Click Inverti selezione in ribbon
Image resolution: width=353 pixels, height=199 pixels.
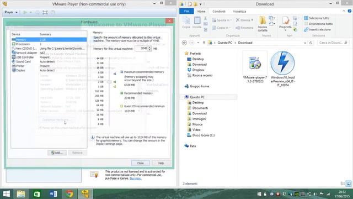coord(318,29)
